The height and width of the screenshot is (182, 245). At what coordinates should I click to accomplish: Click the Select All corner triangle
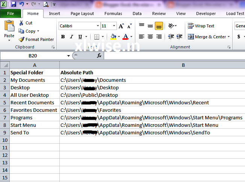tap(5, 65)
